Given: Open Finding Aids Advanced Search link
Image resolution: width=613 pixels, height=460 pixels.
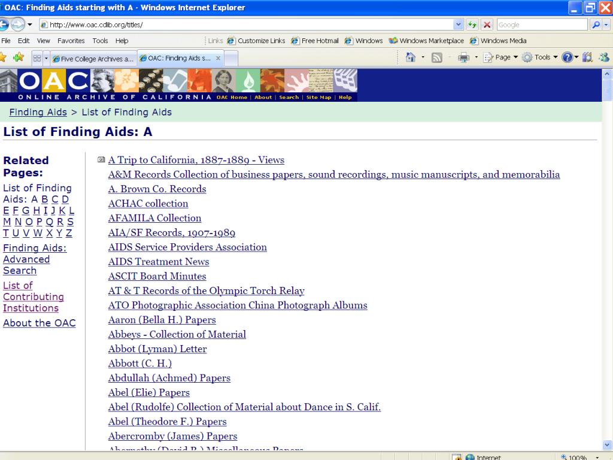Looking at the screenshot, I should (35, 259).
